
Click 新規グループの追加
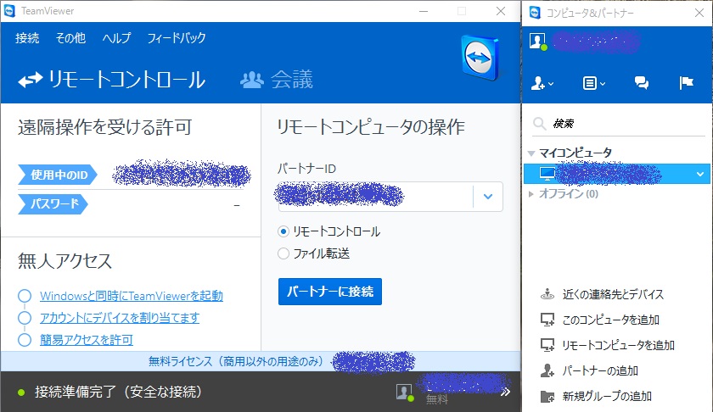[607, 396]
